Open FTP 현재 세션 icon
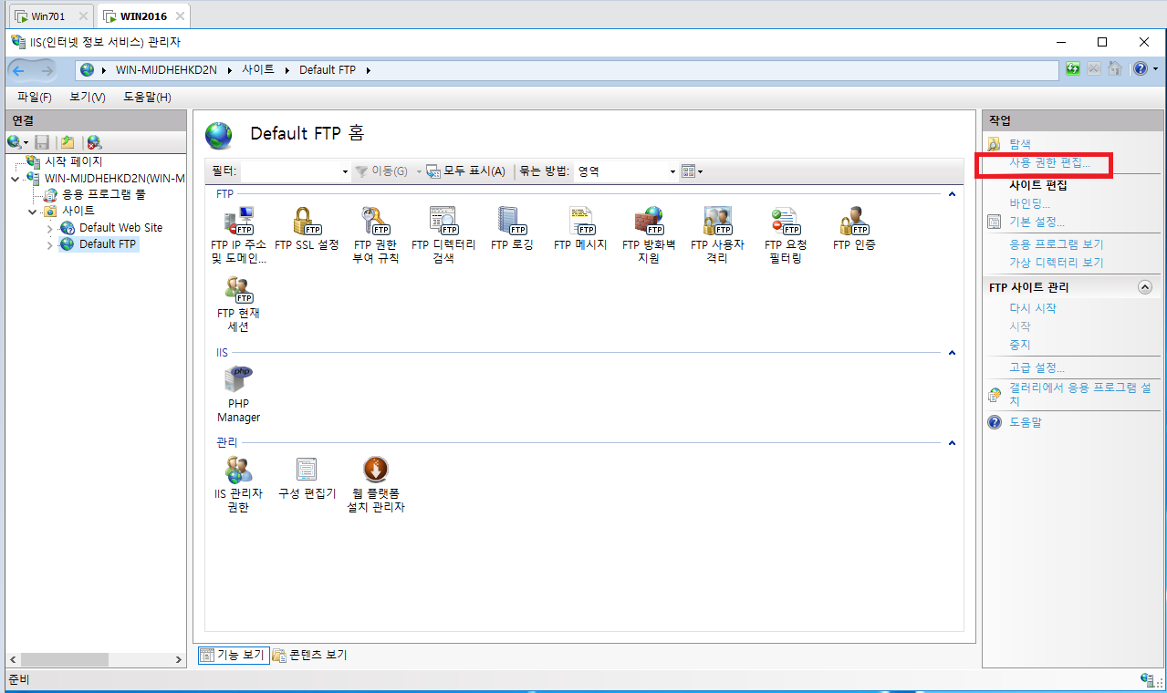The image size is (1167, 693). 238,305
